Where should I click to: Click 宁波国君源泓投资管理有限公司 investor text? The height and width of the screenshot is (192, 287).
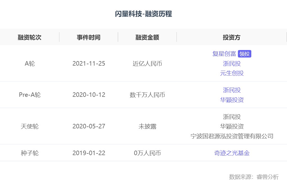tap(232, 136)
